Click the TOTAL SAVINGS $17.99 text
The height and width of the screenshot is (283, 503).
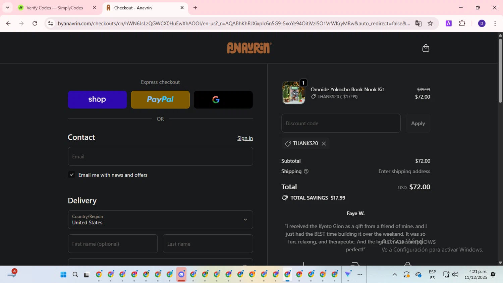(x=318, y=198)
